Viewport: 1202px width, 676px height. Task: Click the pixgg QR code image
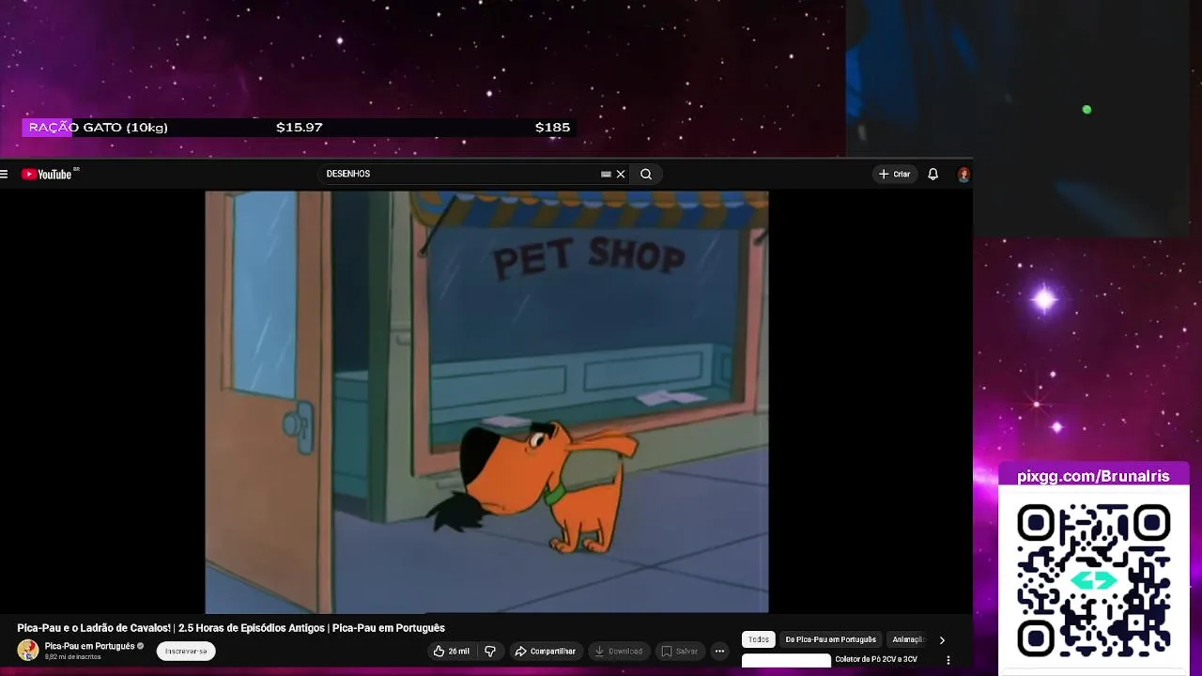[1093, 580]
